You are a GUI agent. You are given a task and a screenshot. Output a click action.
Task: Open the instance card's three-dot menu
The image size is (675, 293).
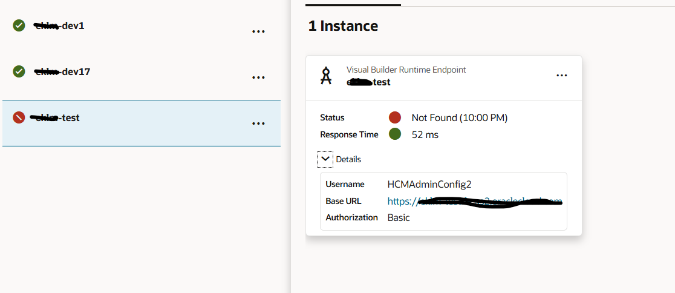[562, 76]
